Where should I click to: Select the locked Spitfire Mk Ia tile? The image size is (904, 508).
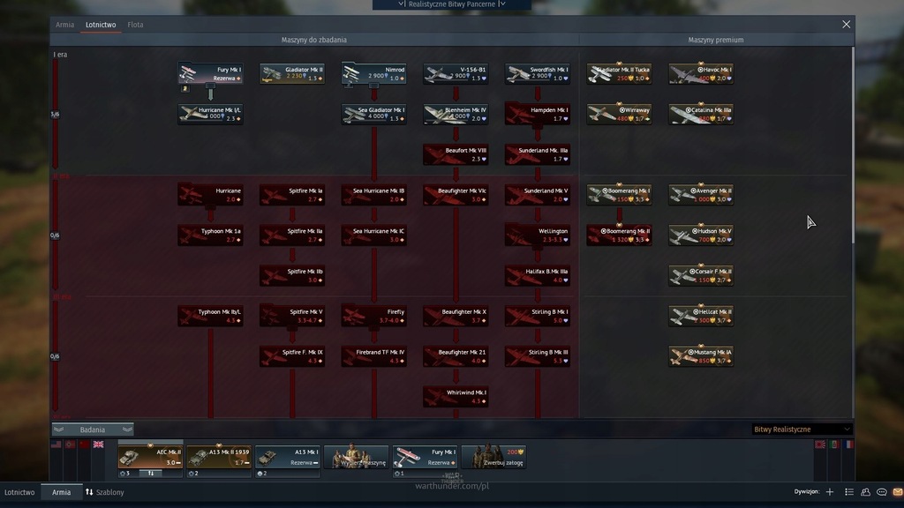click(x=291, y=195)
